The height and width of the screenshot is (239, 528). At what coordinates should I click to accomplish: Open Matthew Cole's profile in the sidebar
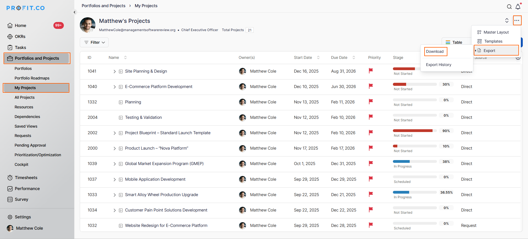(25, 228)
